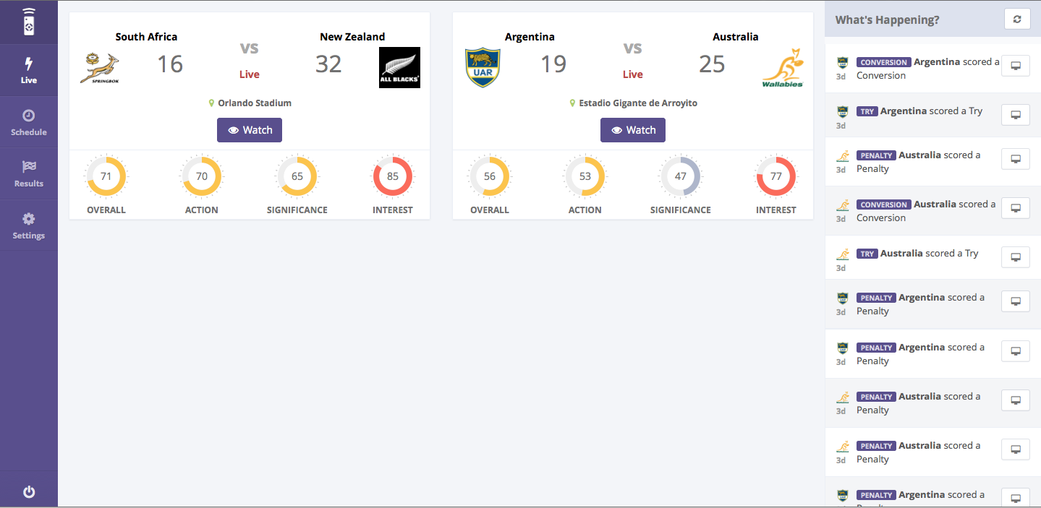
Task: Click the Springbok team logo
Action: pos(100,68)
